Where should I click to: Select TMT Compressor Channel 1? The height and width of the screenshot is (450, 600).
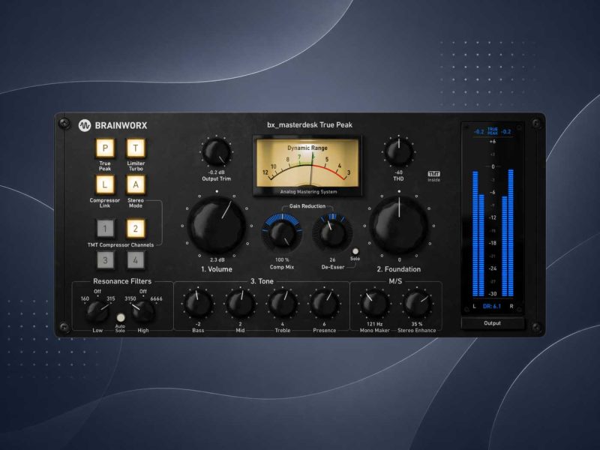(105, 229)
